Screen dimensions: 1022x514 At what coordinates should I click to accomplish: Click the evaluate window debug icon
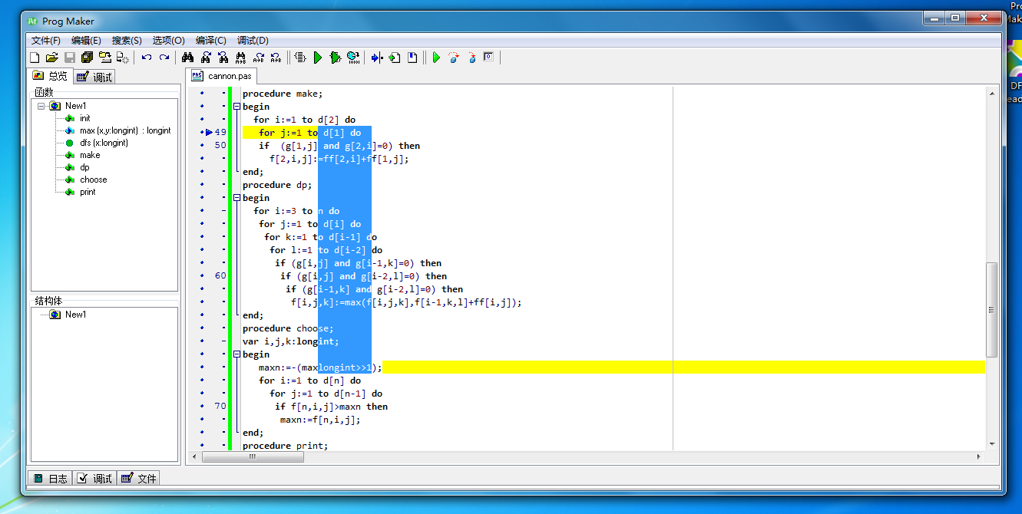pyautogui.click(x=488, y=57)
